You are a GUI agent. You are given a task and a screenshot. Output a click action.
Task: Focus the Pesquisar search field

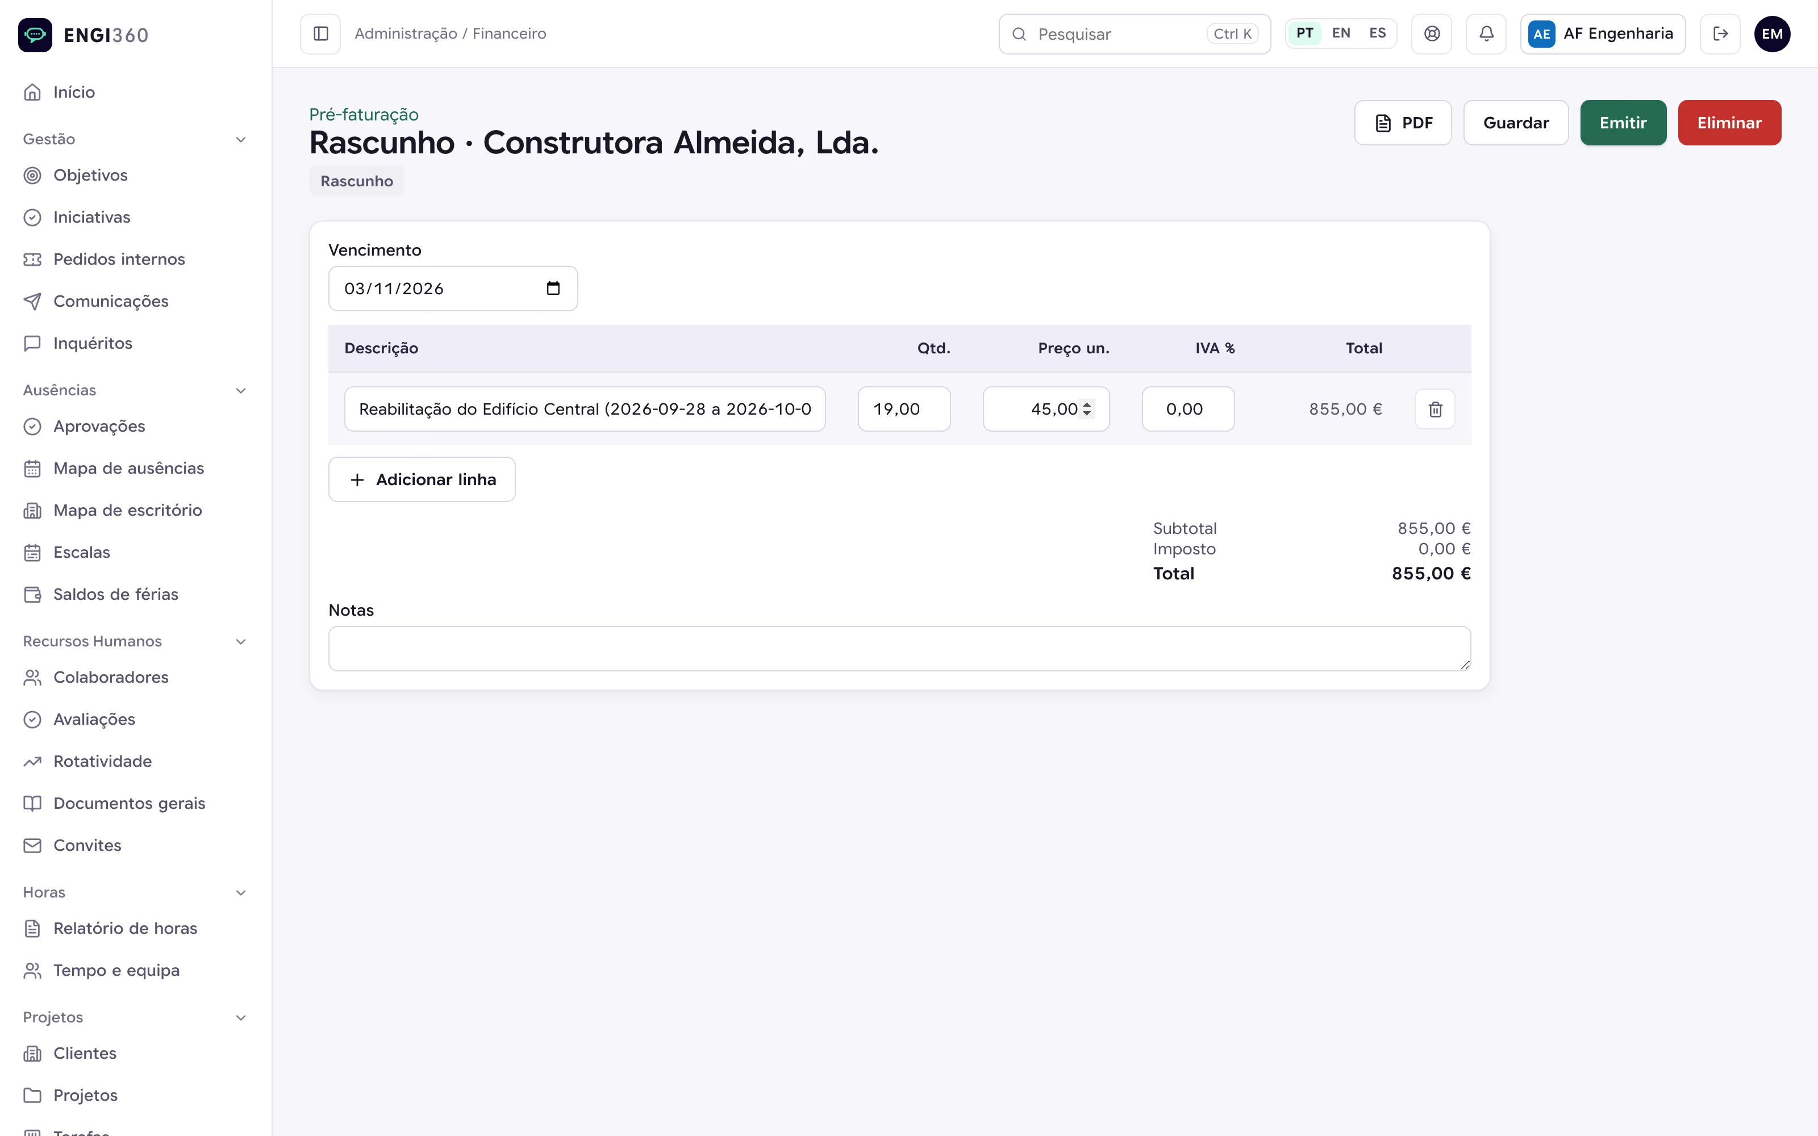[x=1135, y=34]
